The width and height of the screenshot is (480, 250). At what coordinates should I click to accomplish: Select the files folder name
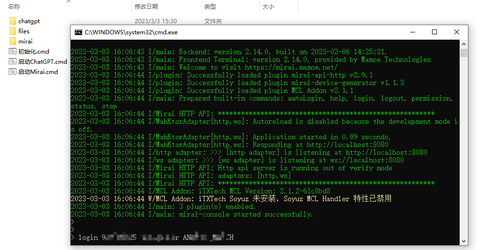(x=24, y=31)
